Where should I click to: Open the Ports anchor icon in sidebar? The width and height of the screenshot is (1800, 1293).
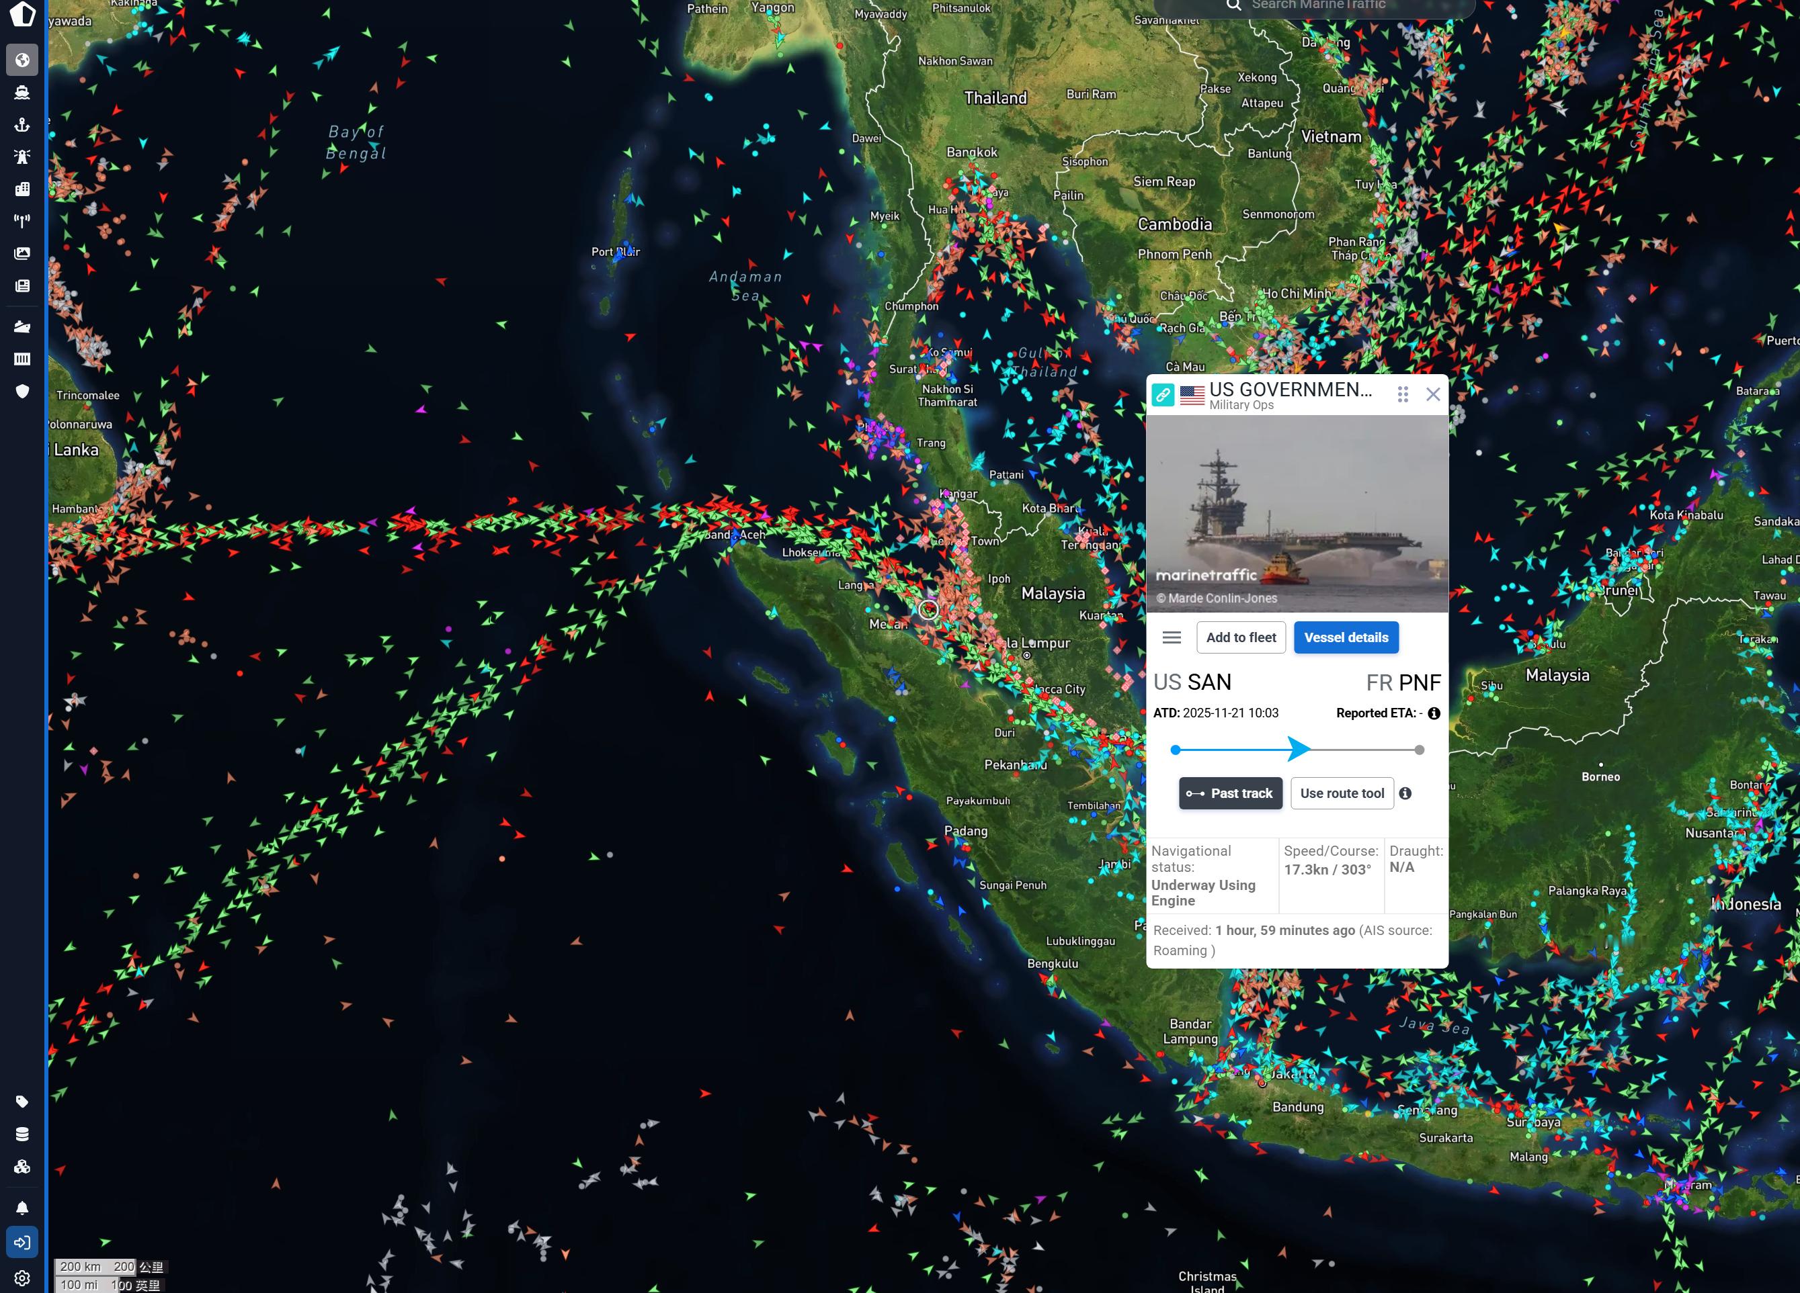[22, 124]
